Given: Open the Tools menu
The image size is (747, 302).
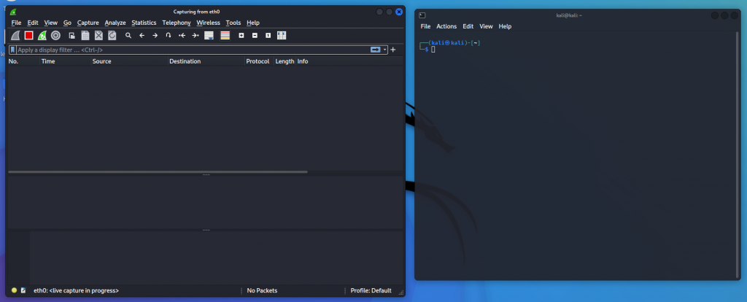Looking at the screenshot, I should pos(233,23).
